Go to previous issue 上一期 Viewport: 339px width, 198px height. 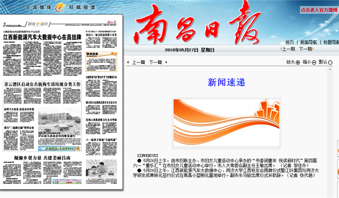click(x=288, y=49)
